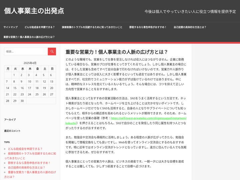
Task: Click the article heading 重要な営業力！個人事業主の人脈の広げ方とは？
Action: (x=117, y=52)
